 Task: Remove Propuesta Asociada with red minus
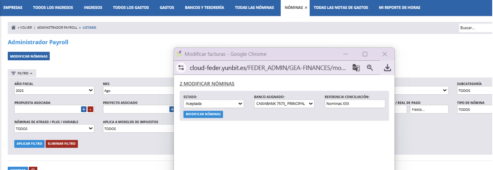90,109
